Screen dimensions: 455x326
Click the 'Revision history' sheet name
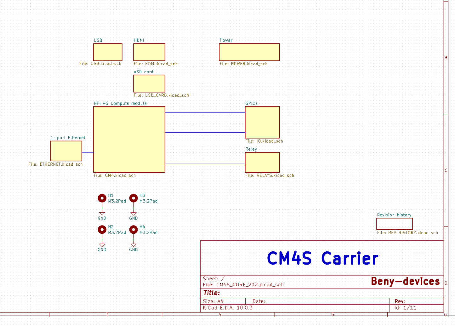tap(394, 215)
